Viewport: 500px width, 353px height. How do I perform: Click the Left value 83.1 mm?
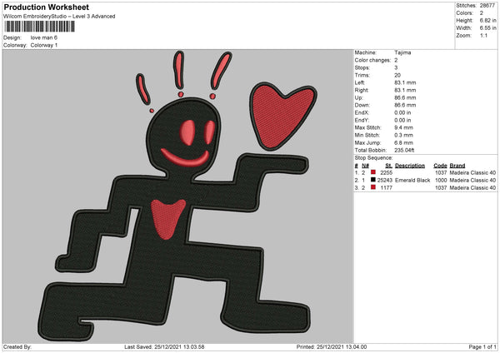405,82
